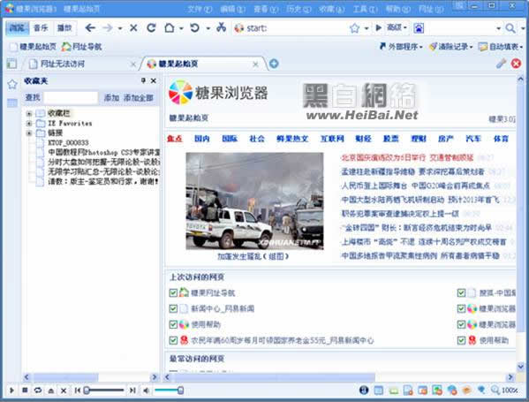
Task: Click the paw search engine icon
Action: (x=419, y=28)
